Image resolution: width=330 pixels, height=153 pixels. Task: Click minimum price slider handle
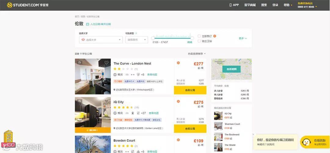(x=153, y=38)
